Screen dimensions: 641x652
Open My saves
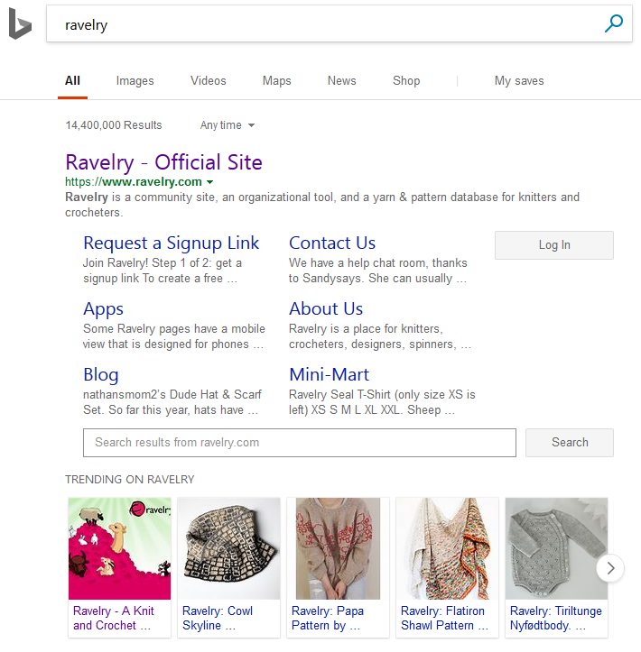click(x=519, y=81)
